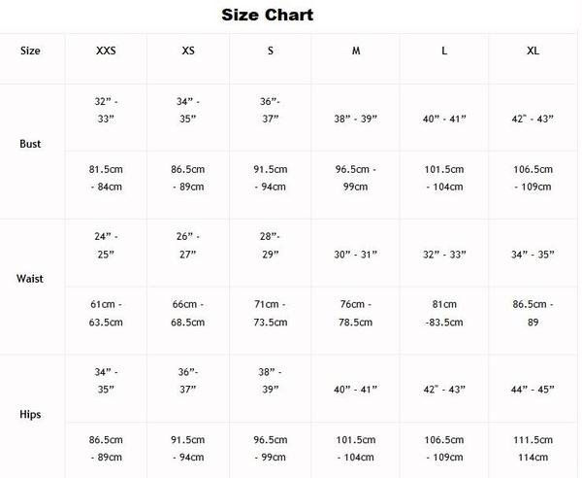
Task: Click the Bust row label
Action: (30, 144)
